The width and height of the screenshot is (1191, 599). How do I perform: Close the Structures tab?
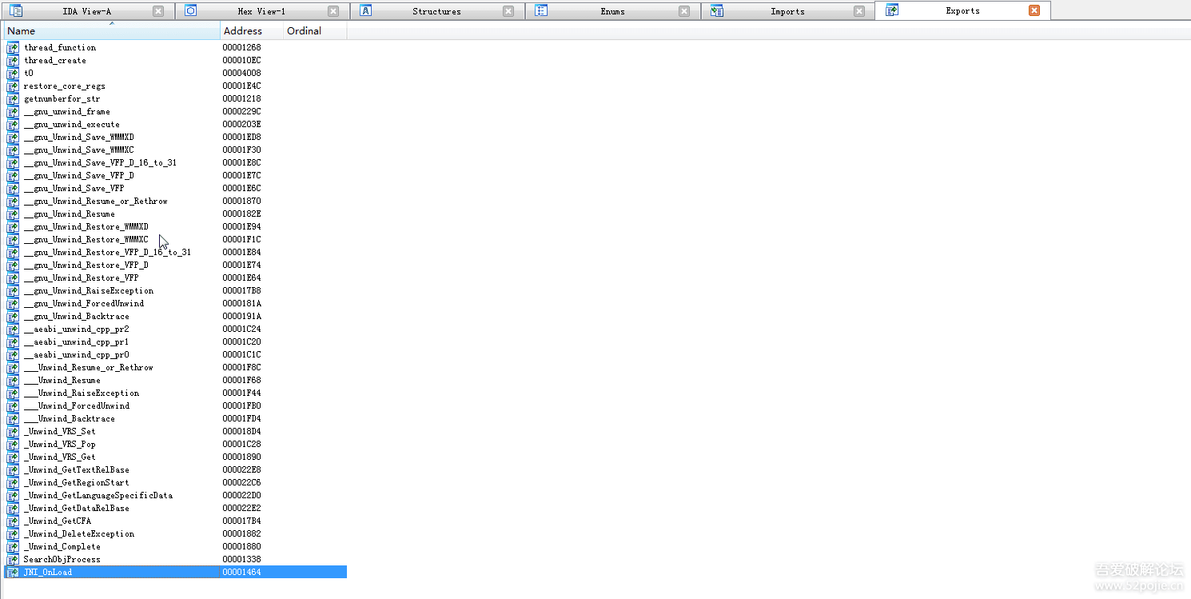(x=508, y=11)
